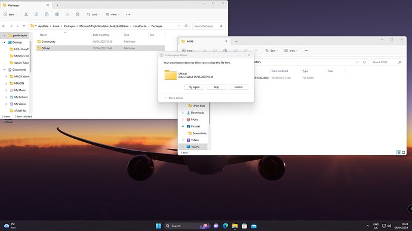Open the Sort dropdown in Packages window
The height and width of the screenshot is (231, 412).
click(x=93, y=14)
